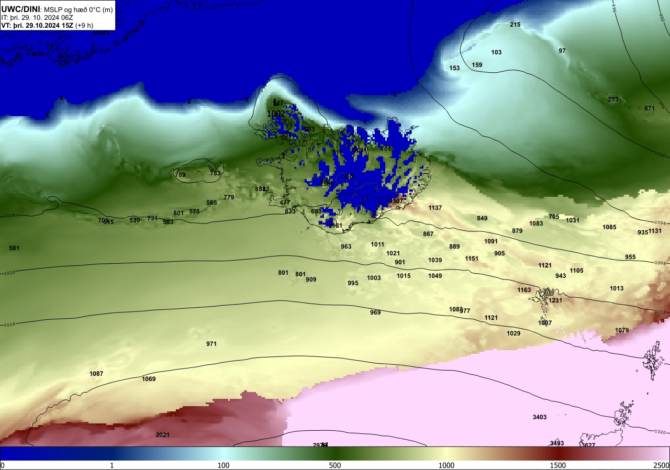Viewport: 670px width, 470px height.
Task: Click the map value 779
Action: point(229,197)
